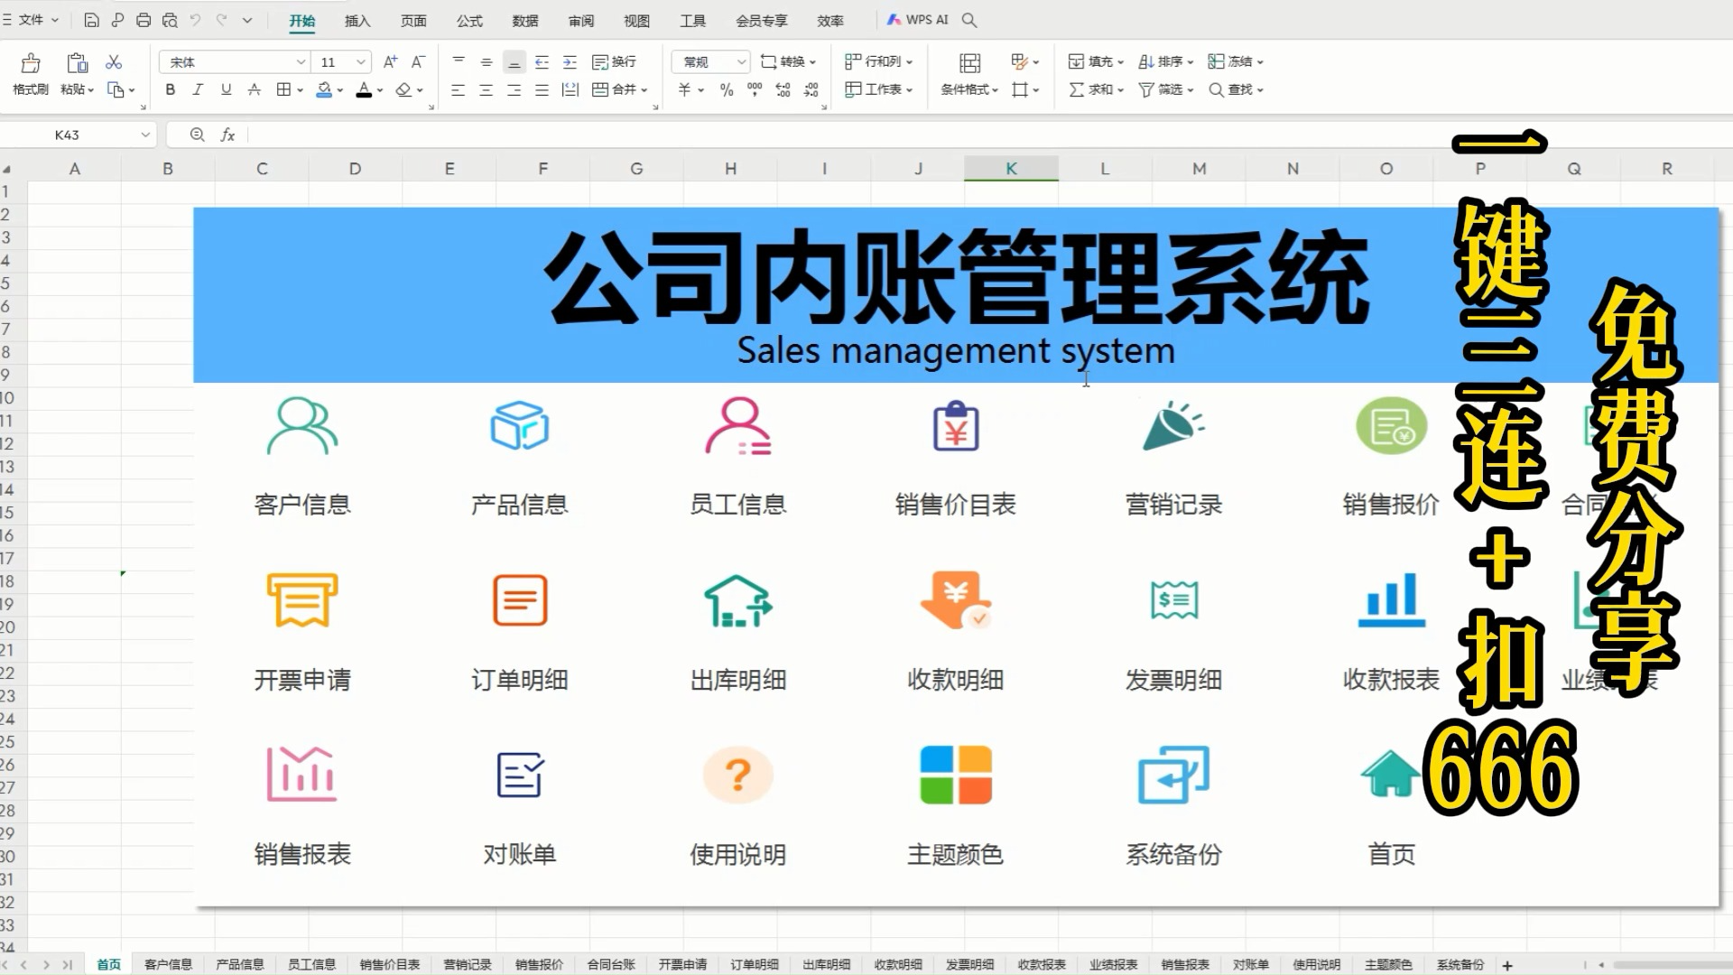Open the 营销记录 marketing icon
The width and height of the screenshot is (1733, 975).
coord(1173,425)
